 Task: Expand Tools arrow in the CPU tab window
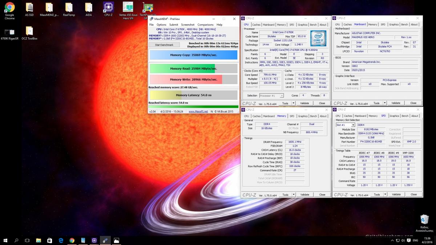tap(294, 103)
